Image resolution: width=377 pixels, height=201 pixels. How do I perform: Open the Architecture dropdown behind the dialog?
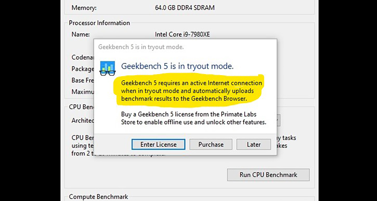278,120
